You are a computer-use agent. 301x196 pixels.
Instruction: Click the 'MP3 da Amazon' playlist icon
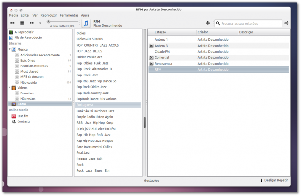click(x=17, y=77)
